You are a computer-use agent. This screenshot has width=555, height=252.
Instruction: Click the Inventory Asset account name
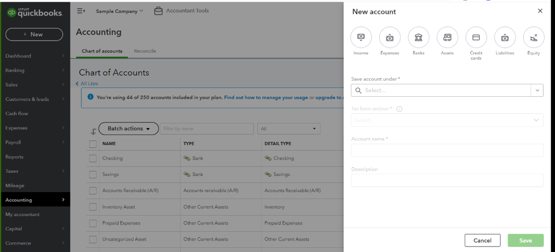pyautogui.click(x=119, y=207)
